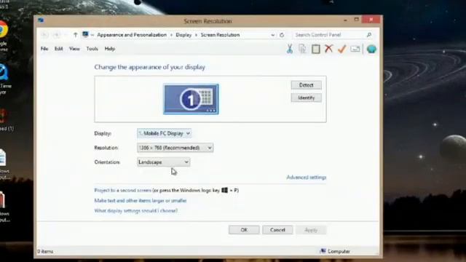
Task: Click the Paste clipboard toolbar icon
Action: pos(315,49)
